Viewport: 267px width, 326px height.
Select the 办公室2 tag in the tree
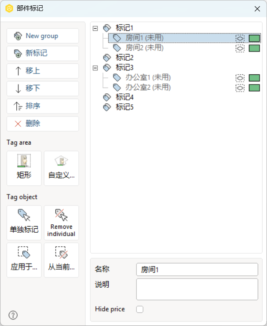point(142,87)
